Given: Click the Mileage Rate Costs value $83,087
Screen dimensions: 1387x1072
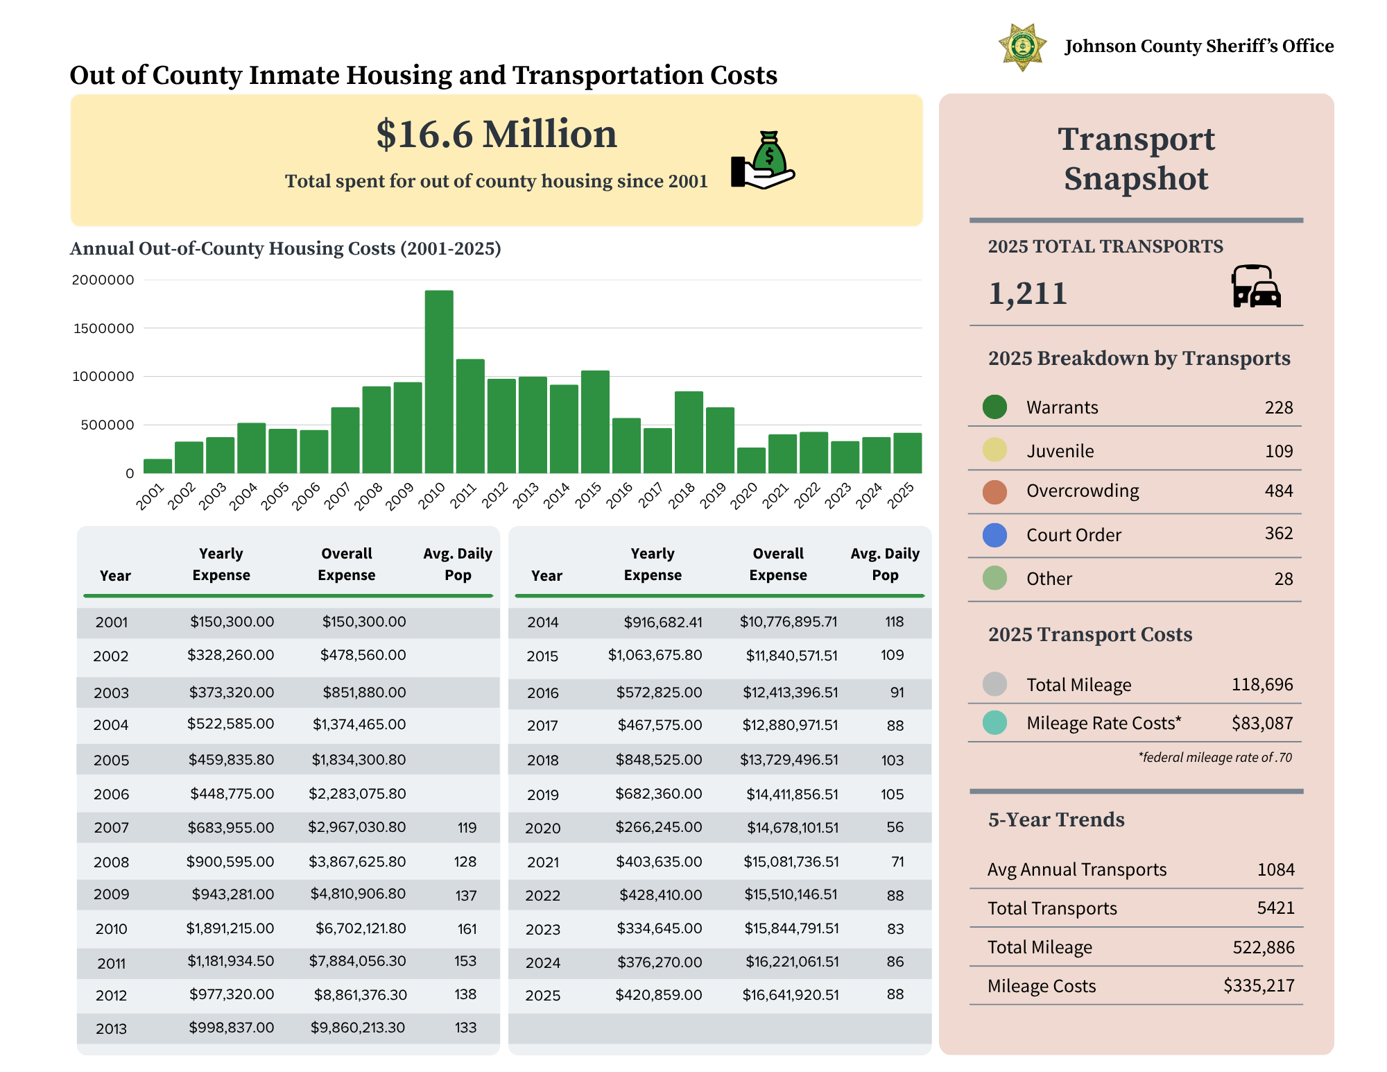Looking at the screenshot, I should pyautogui.click(x=1262, y=723).
